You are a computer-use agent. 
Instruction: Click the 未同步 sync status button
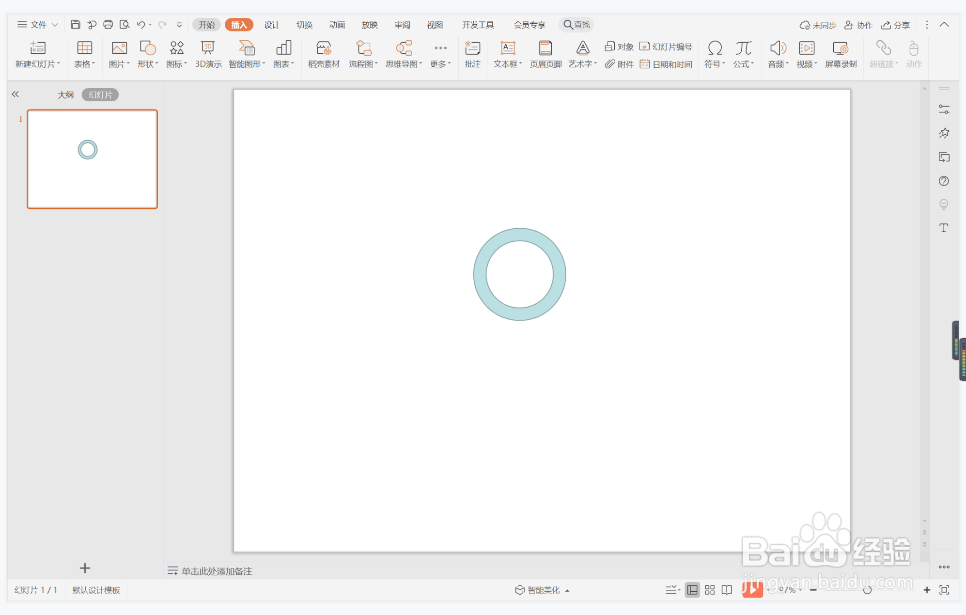[818, 25]
